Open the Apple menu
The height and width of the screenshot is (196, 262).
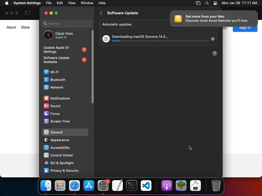7,3
